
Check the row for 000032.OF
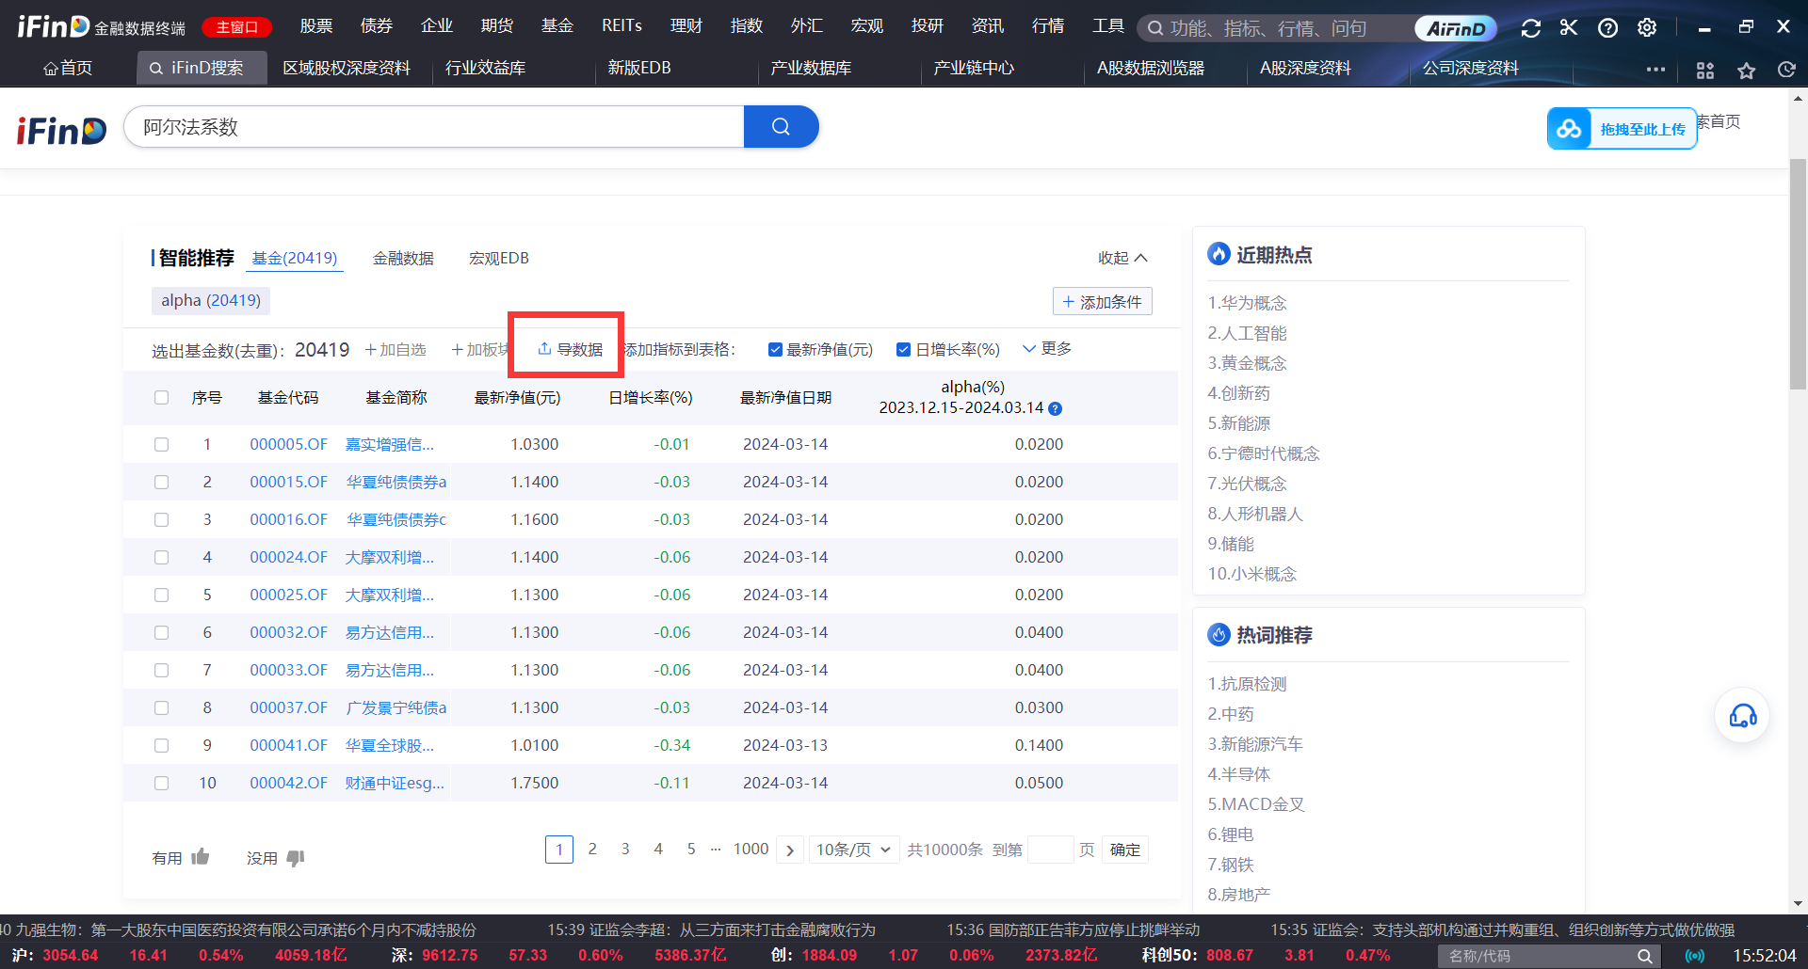click(162, 632)
